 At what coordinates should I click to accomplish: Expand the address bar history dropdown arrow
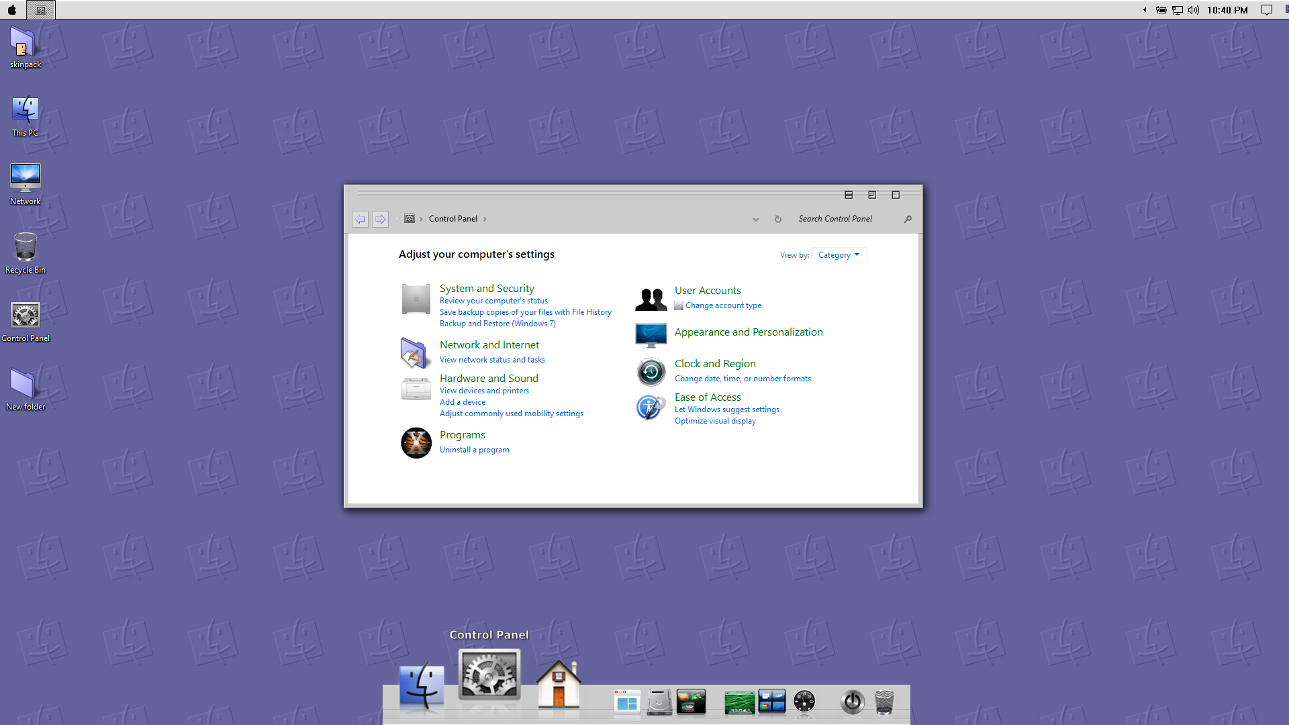click(x=756, y=220)
